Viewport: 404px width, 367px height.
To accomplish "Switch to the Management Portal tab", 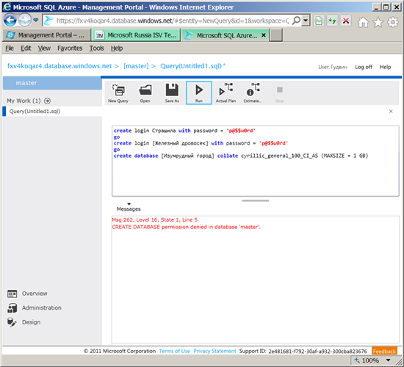I will click(46, 35).
